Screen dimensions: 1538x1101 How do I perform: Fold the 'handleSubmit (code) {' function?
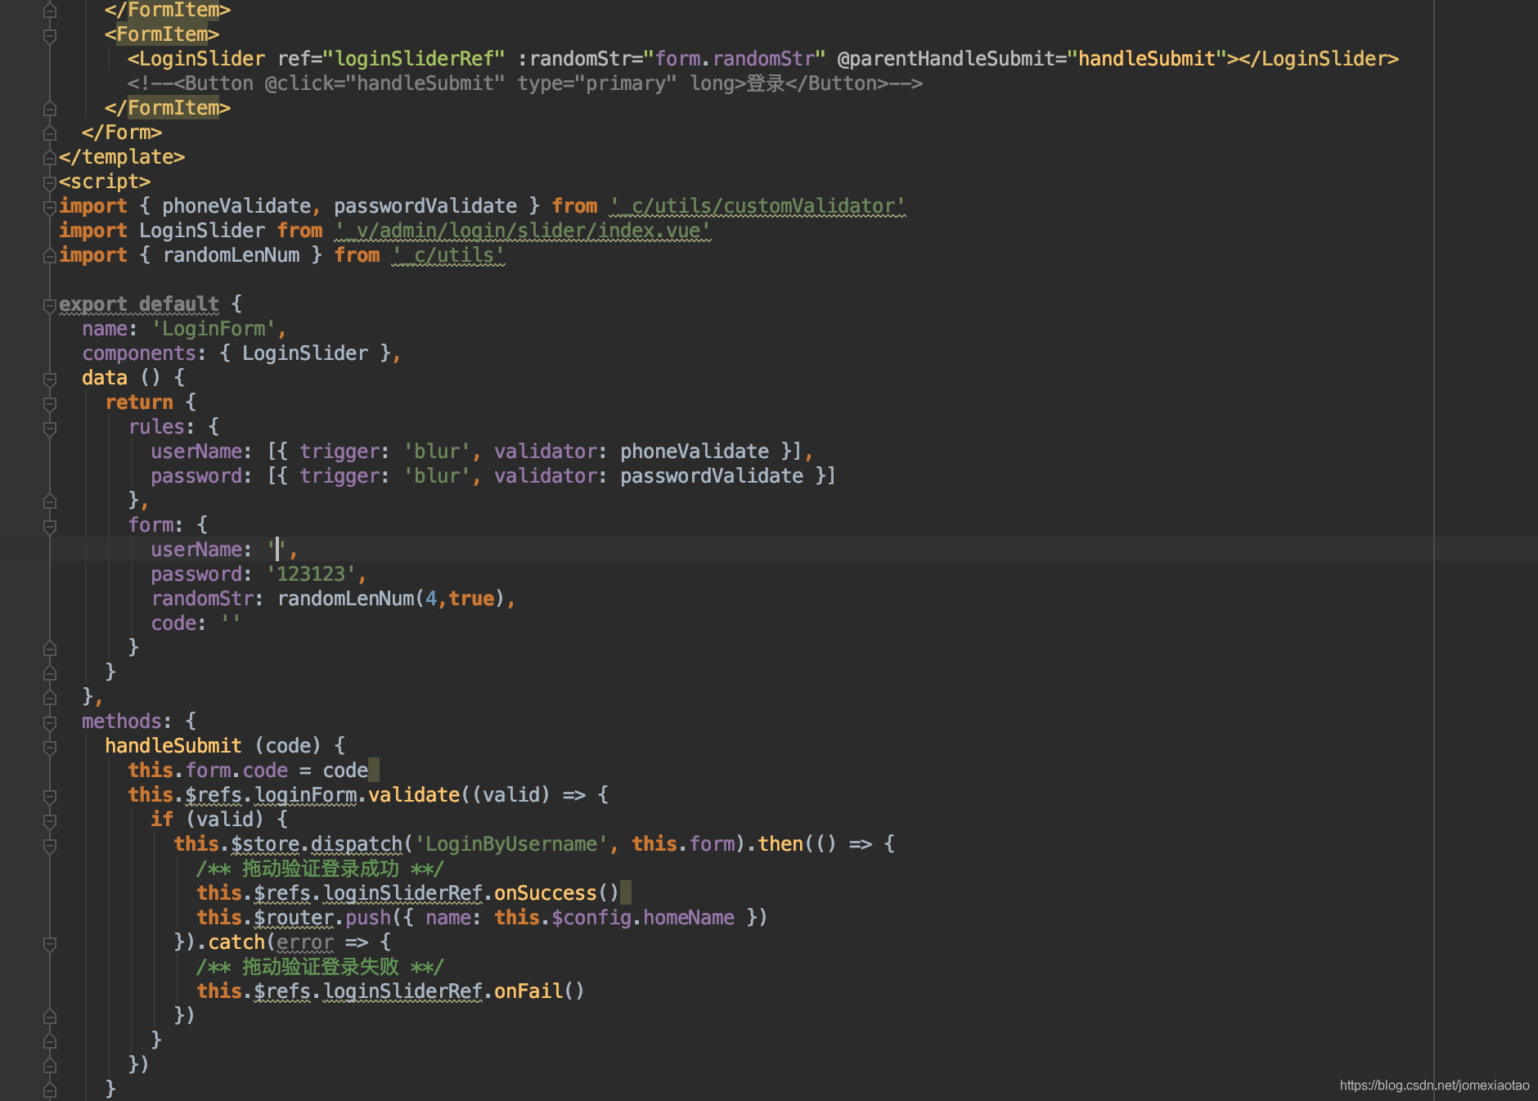[50, 747]
